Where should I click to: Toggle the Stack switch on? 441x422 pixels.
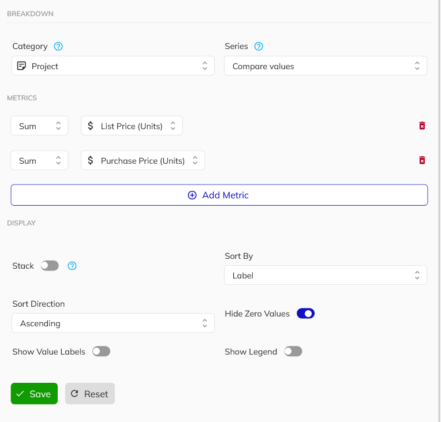(50, 266)
